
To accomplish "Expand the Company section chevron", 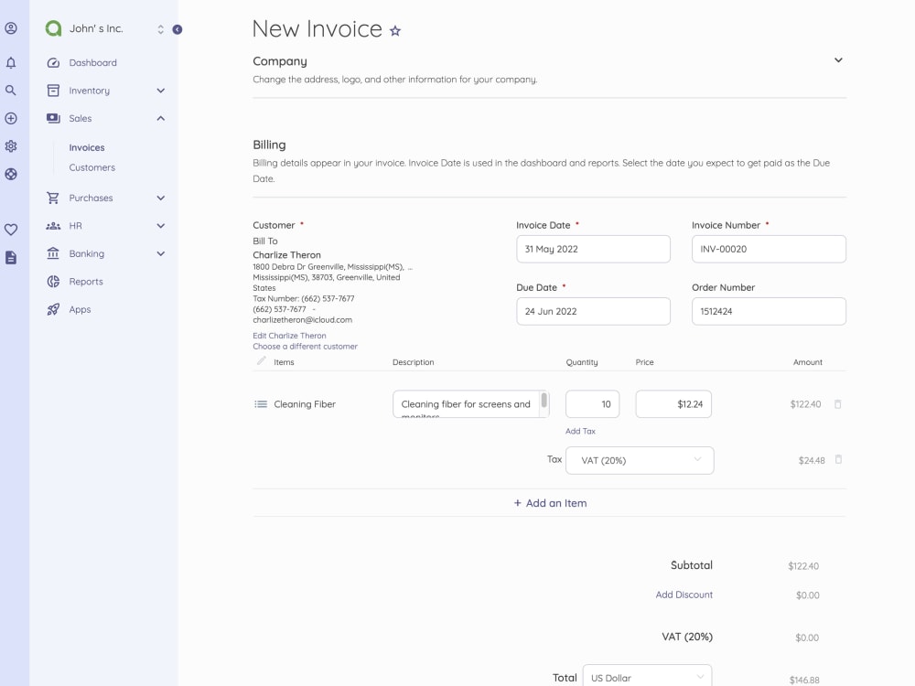I will point(838,60).
